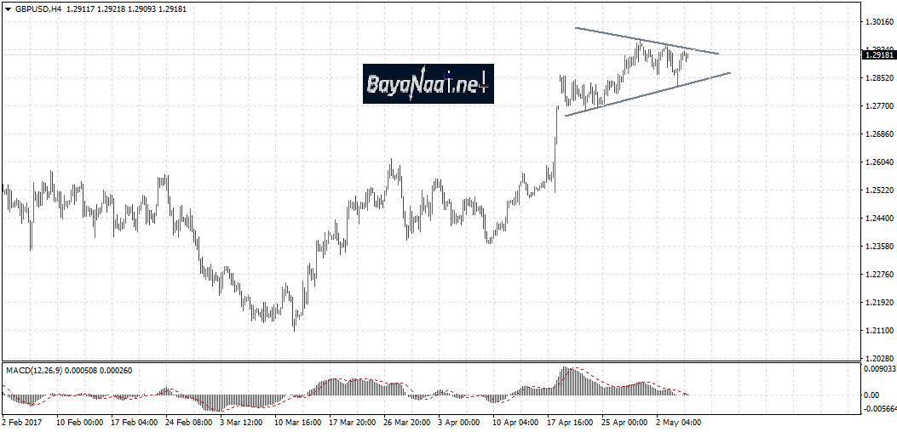Image resolution: width=897 pixels, height=432 pixels.
Task: Click the MACD 0.009033 scale value
Action: (878, 369)
